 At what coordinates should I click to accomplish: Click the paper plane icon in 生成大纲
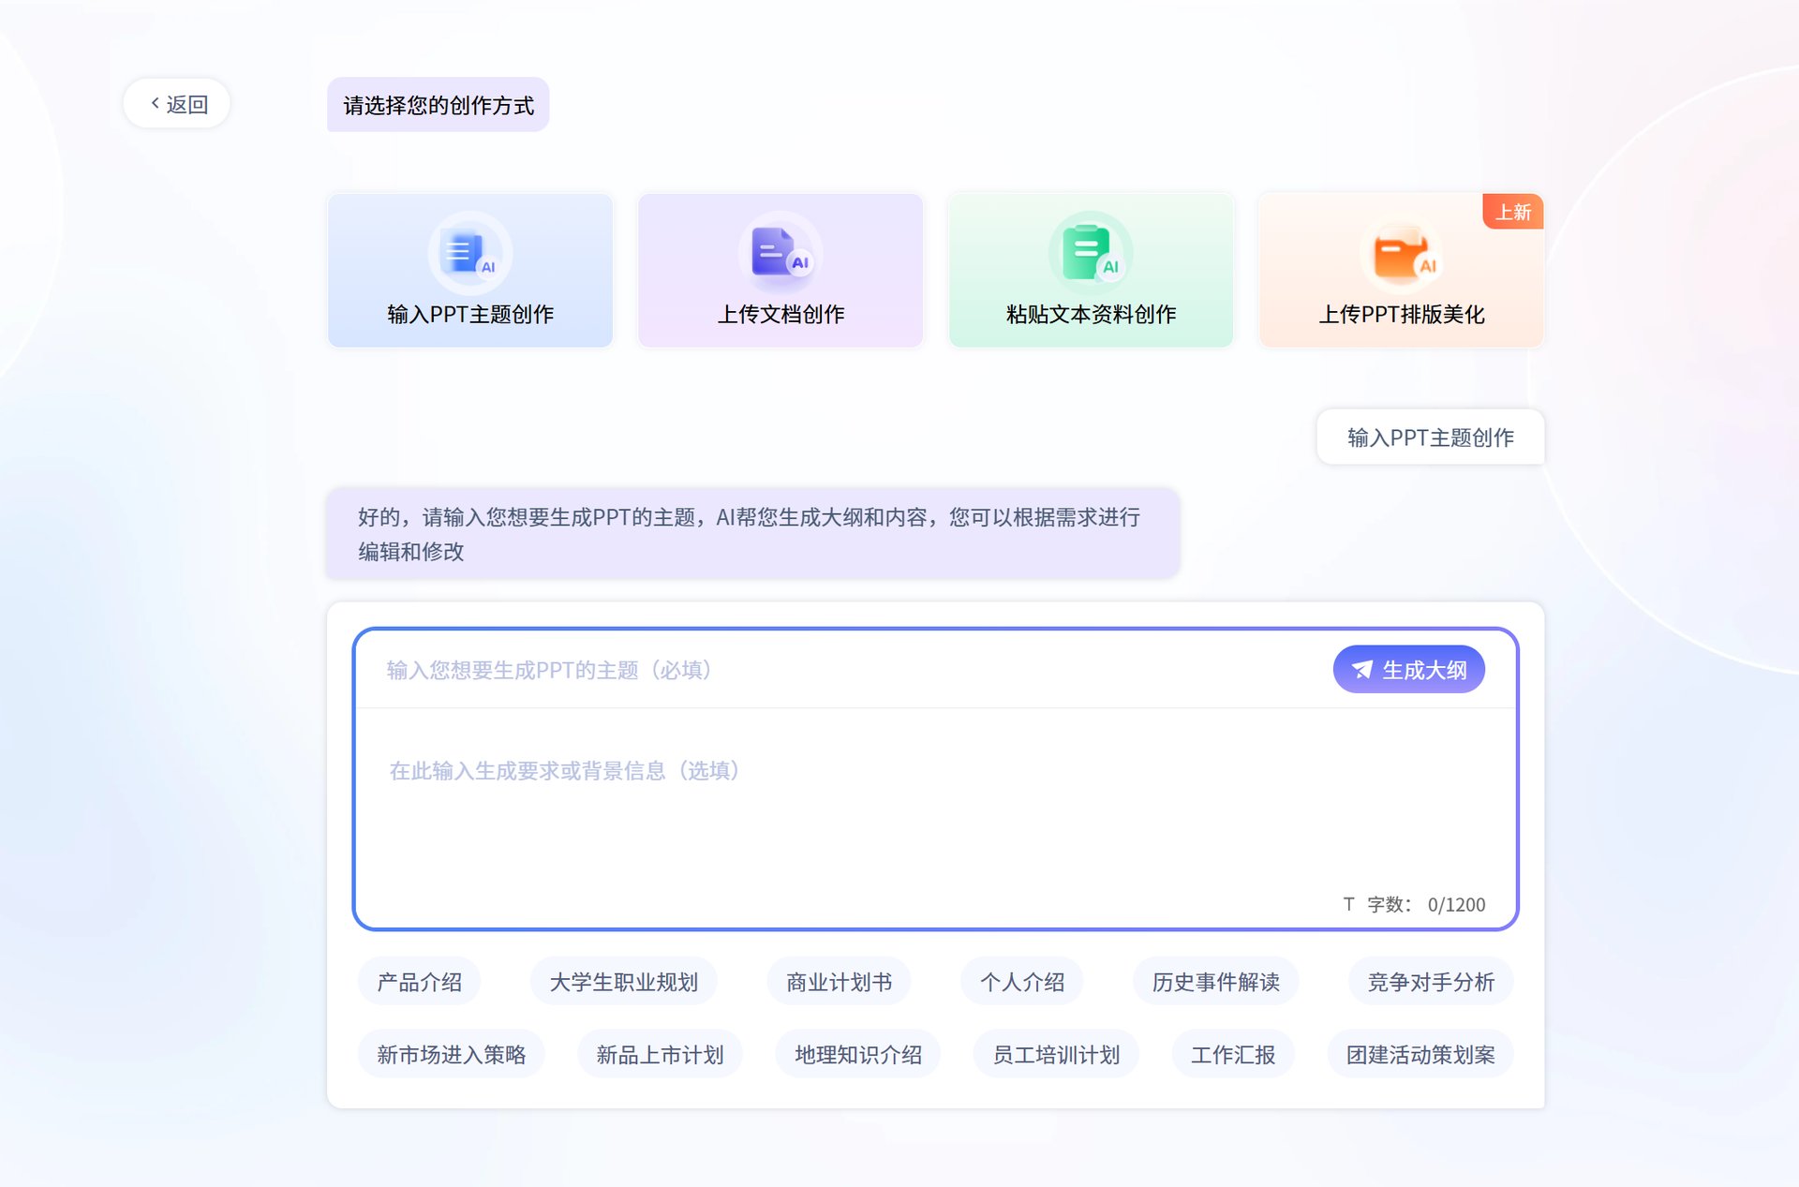point(1362,670)
